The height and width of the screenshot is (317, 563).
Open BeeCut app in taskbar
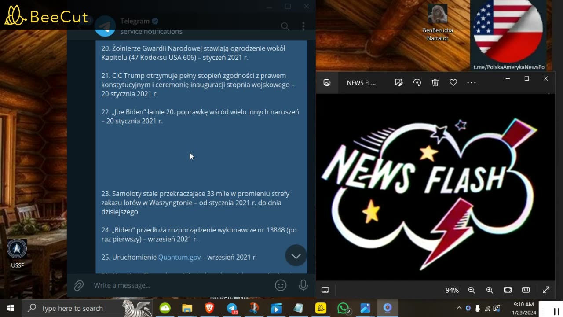point(321,308)
